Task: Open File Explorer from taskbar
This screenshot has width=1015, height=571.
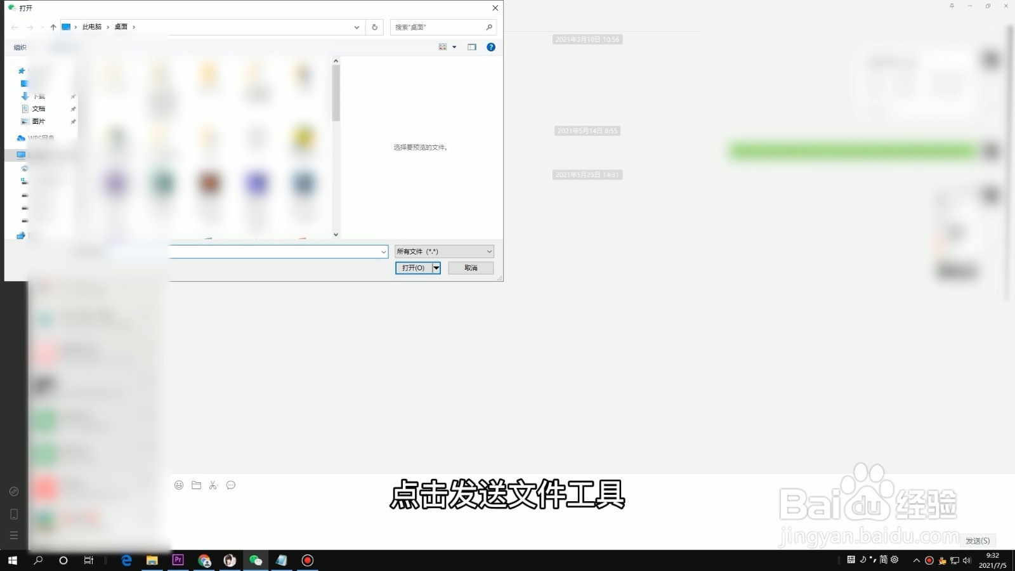Action: coord(152,560)
